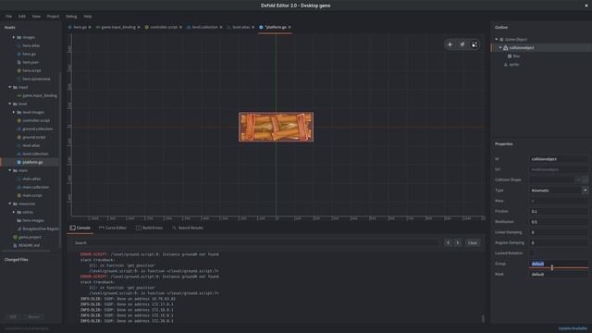592x333 pixels.
Task: Select the Move tool in the scene toolbar
Action: [450, 44]
